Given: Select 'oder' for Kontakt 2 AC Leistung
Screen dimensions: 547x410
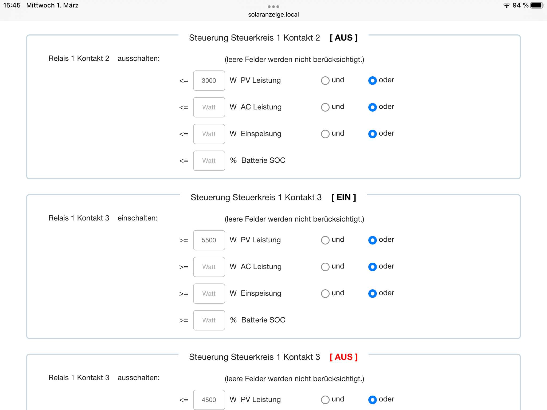Looking at the screenshot, I should [372, 107].
